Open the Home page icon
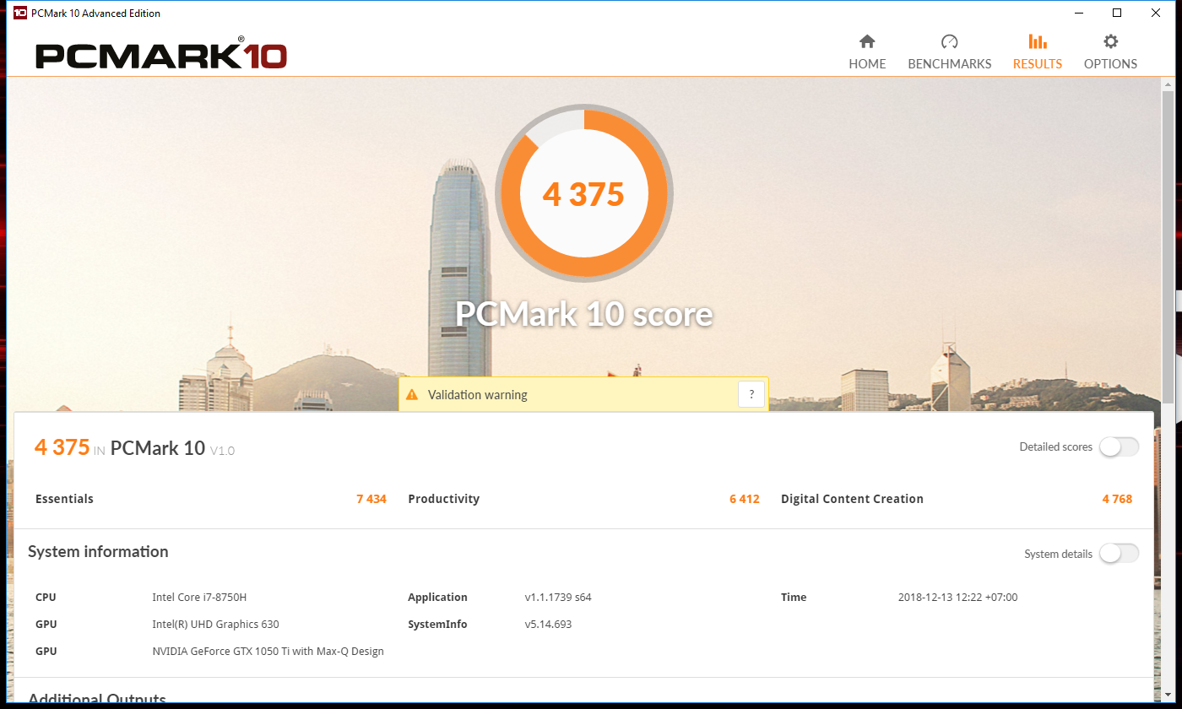The image size is (1182, 709). tap(867, 41)
